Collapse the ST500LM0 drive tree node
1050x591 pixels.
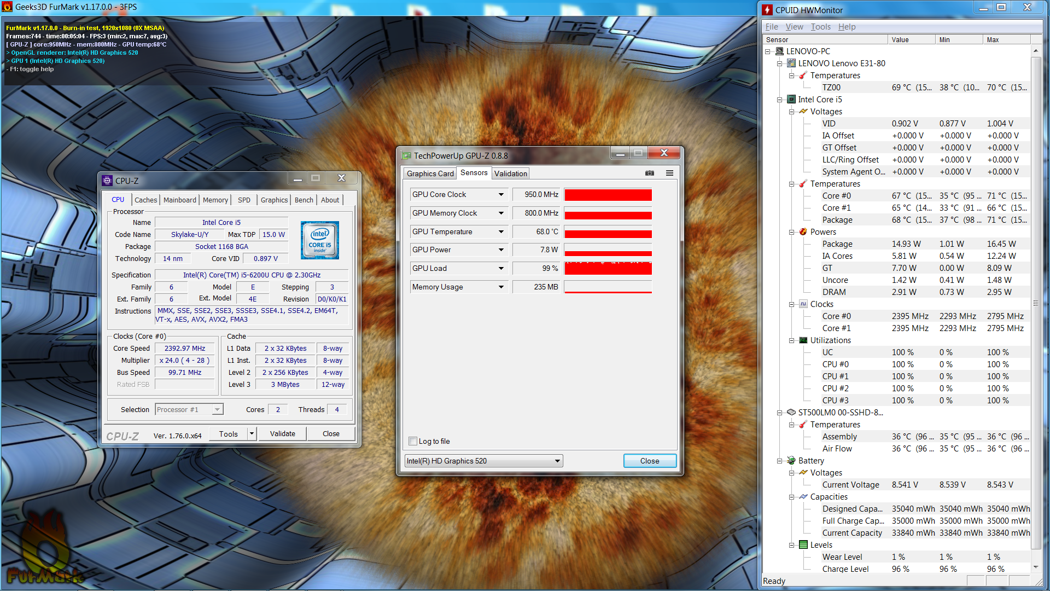[779, 413]
